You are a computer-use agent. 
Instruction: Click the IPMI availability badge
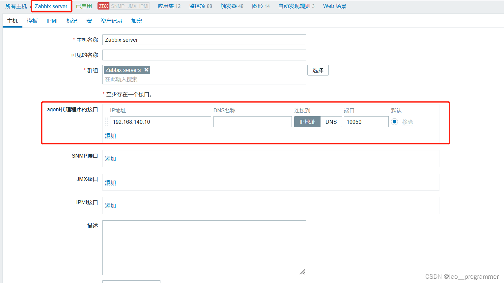[x=144, y=6]
